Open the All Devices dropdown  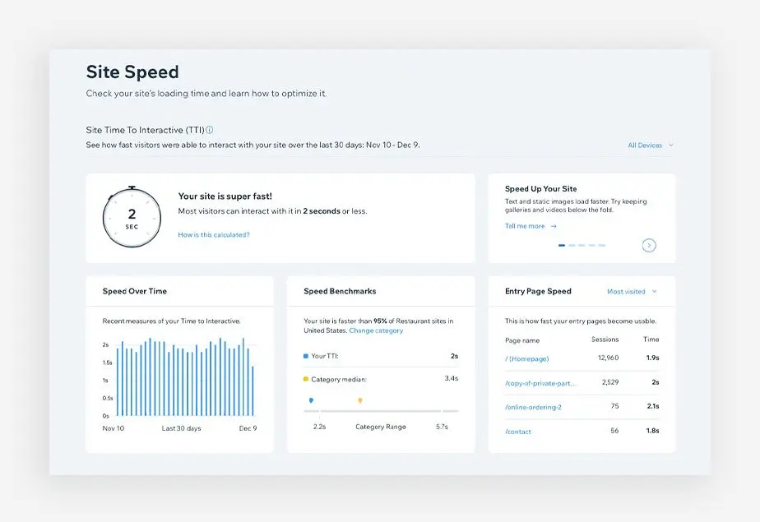pos(651,146)
